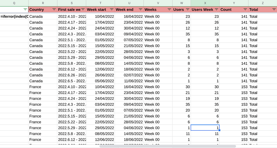Select Week end 28/05/2022 in Canada row

tap(129, 52)
